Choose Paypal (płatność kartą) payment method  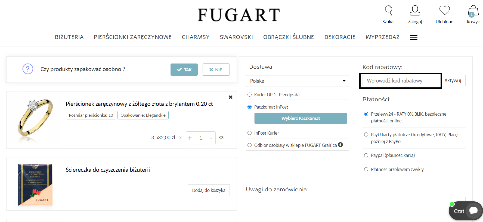(366, 155)
